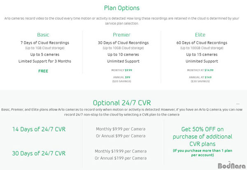
Task: Pick Premier annual $99 pricing
Action: pos(121,77)
